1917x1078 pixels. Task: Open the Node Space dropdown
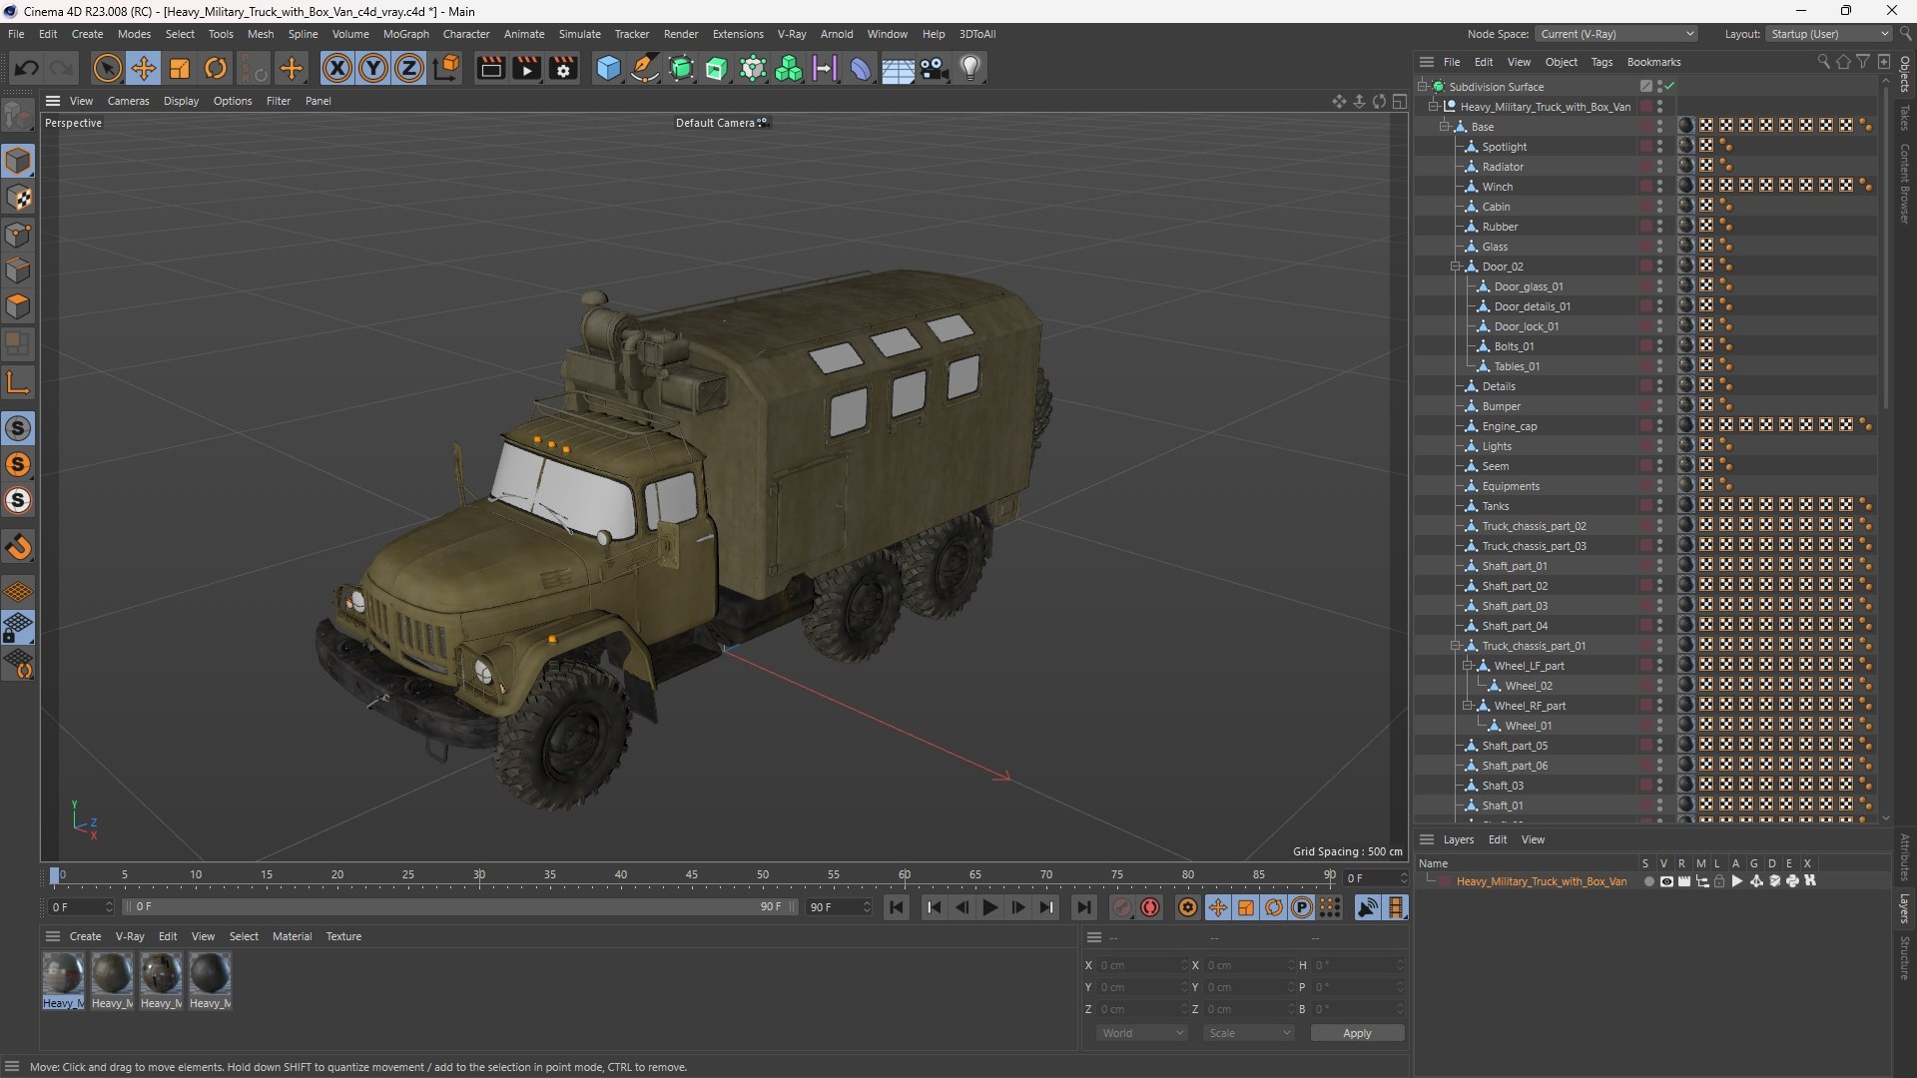(1615, 34)
